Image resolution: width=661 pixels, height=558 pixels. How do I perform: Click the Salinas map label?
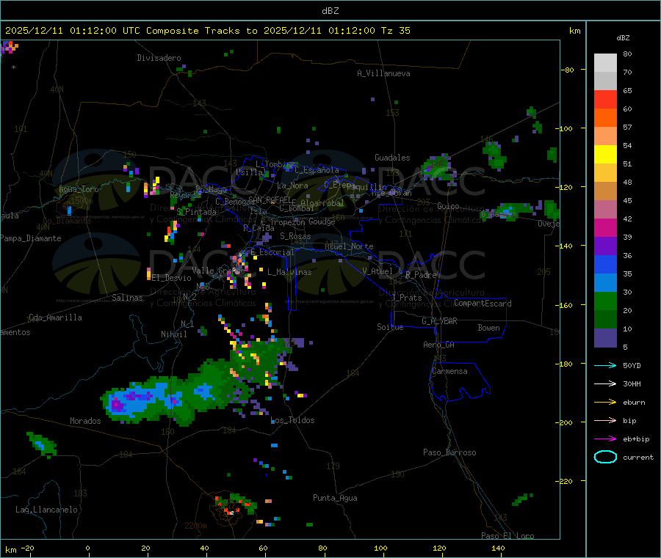127,298
